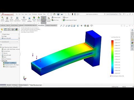This screenshot has width=134, height=100.
Task: Click the Report button
Action: 66,17
